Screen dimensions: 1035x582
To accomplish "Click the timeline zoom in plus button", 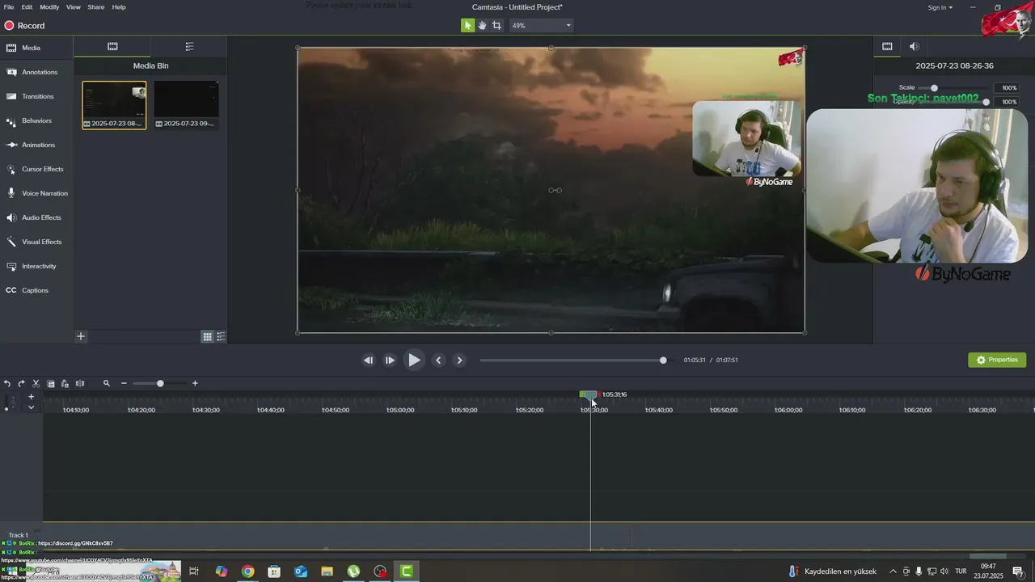I will [195, 384].
